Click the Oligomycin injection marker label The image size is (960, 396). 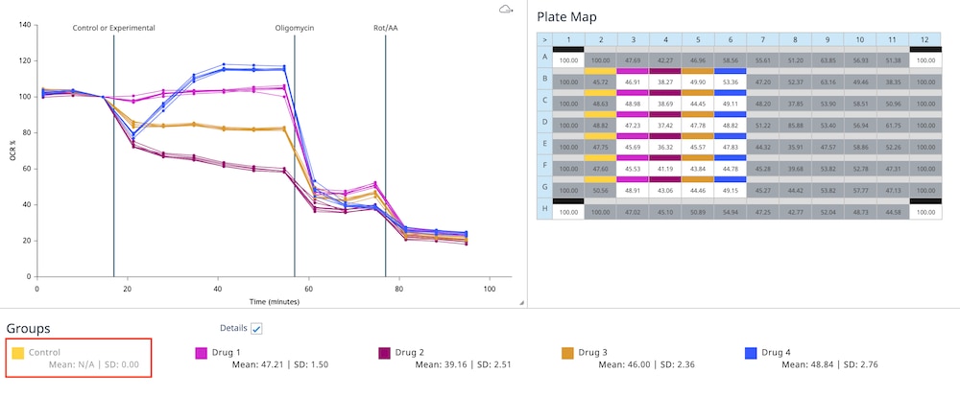point(295,28)
